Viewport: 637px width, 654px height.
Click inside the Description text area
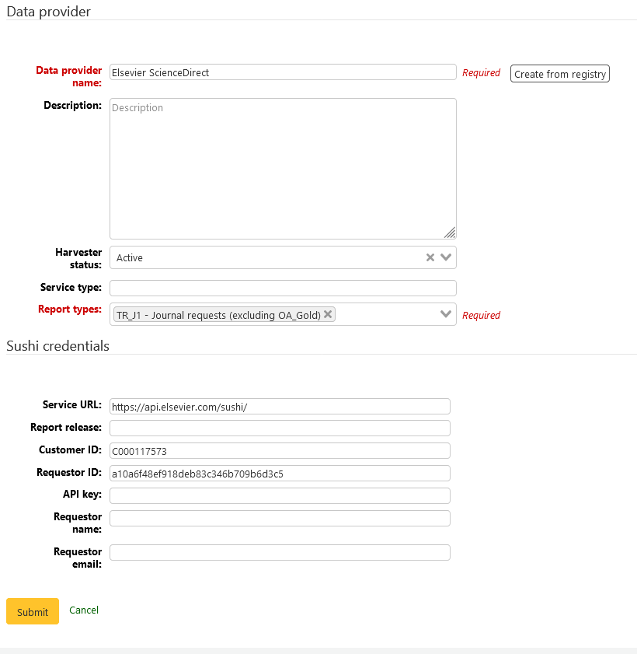[x=283, y=169]
